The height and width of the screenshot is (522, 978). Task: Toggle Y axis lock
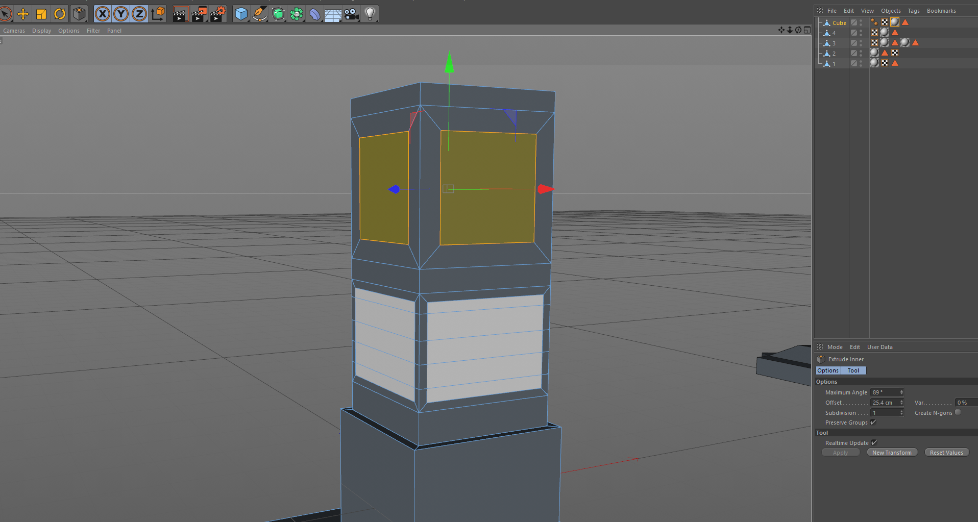click(121, 14)
